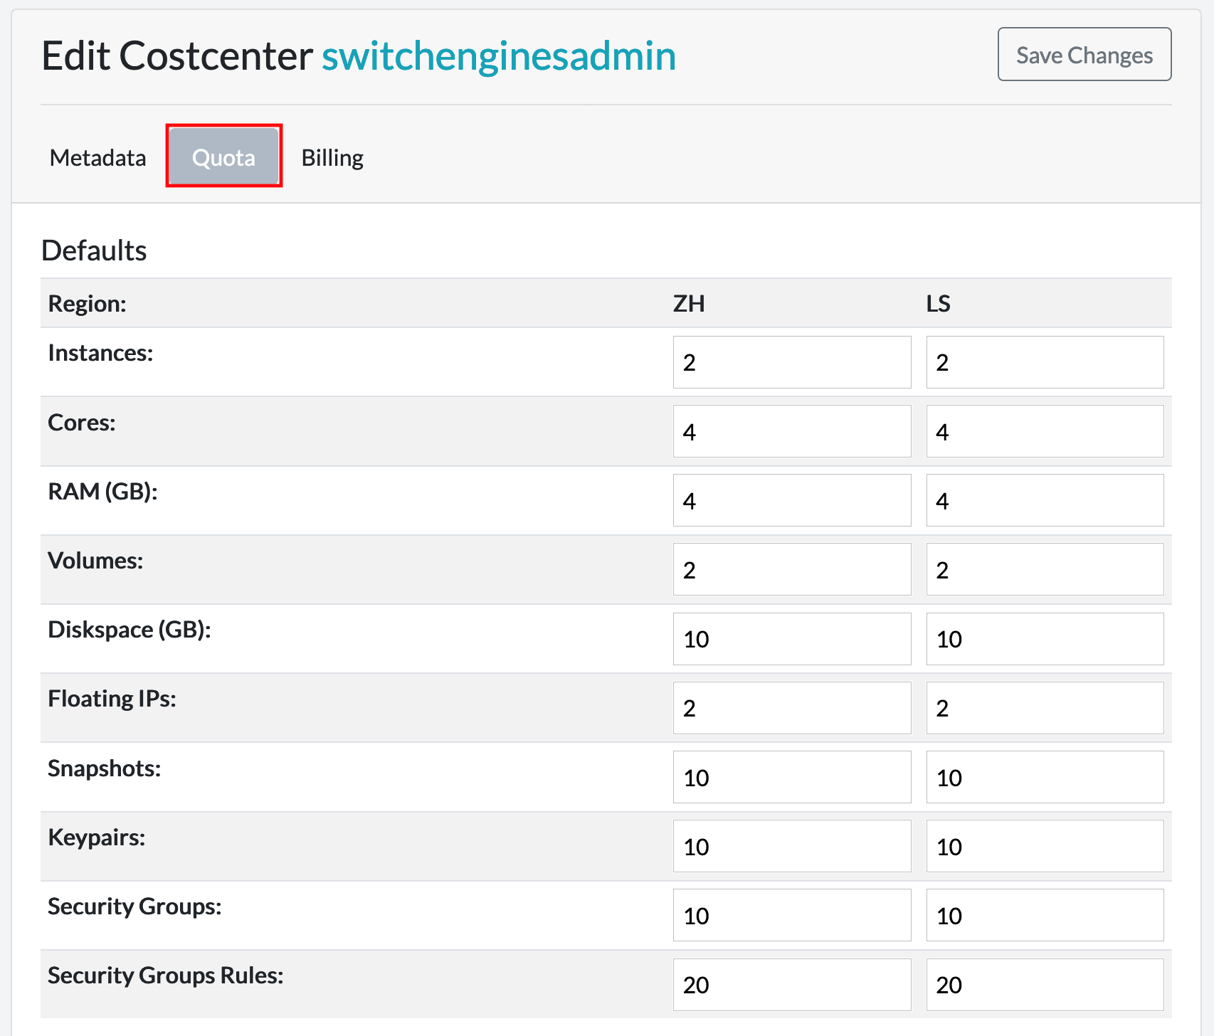Image resolution: width=1214 pixels, height=1036 pixels.
Task: Edit the LS Volumes quota field
Action: [x=1045, y=569]
